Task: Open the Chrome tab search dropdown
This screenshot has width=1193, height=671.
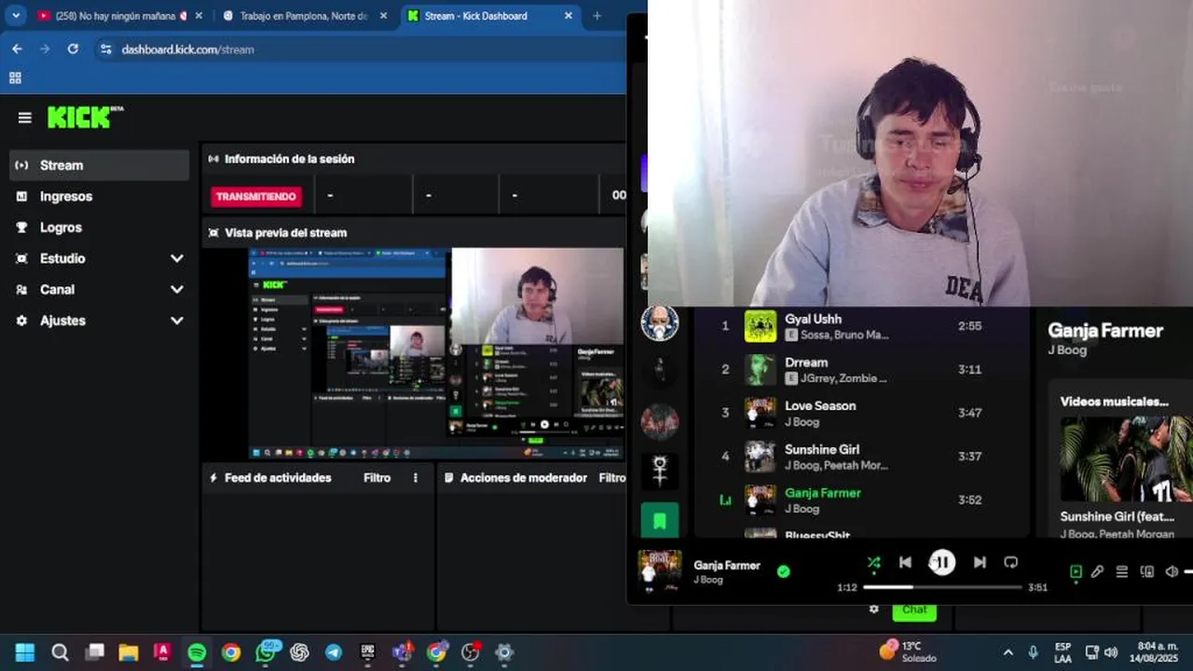Action: click(16, 16)
